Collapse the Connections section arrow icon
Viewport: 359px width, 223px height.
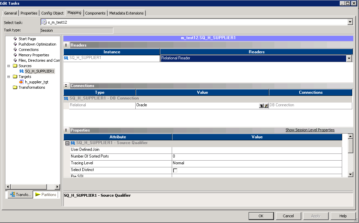pos(66,86)
